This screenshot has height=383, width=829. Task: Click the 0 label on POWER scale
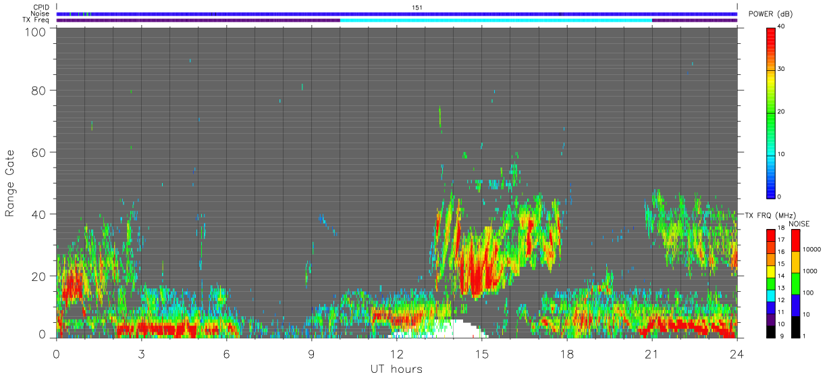(780, 197)
